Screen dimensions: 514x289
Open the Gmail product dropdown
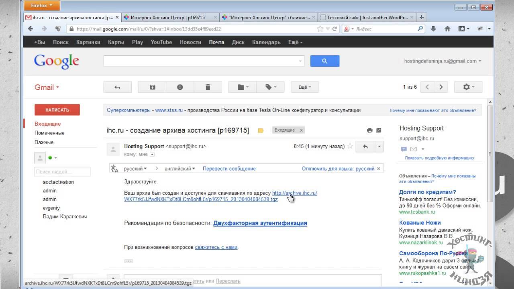[x=47, y=88]
